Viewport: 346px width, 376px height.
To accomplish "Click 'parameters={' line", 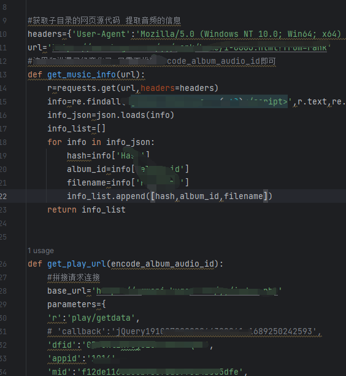I will (x=77, y=305).
